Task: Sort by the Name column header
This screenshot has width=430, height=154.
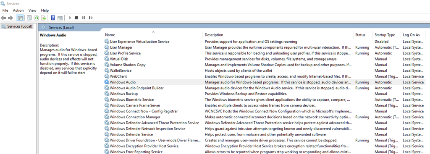Action: 110,35
